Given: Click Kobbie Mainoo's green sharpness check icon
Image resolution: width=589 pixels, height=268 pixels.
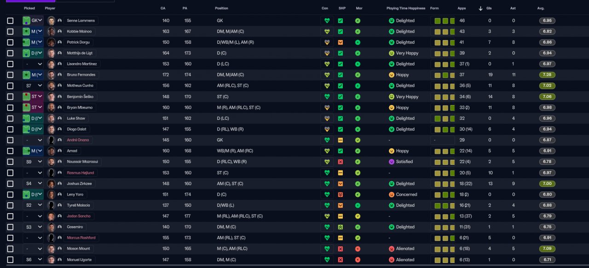Looking at the screenshot, I should click(x=341, y=31).
